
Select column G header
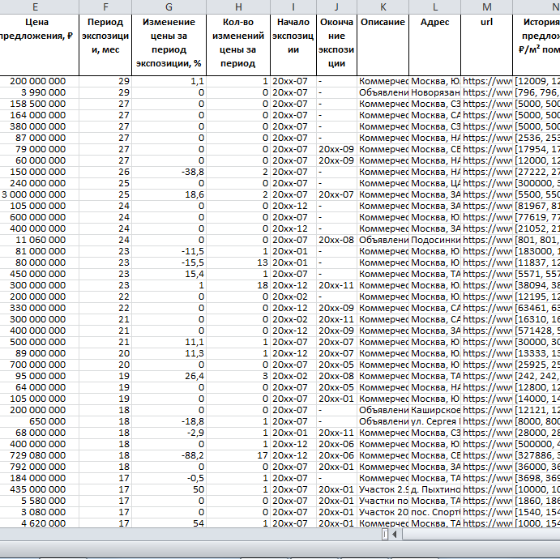click(169, 6)
